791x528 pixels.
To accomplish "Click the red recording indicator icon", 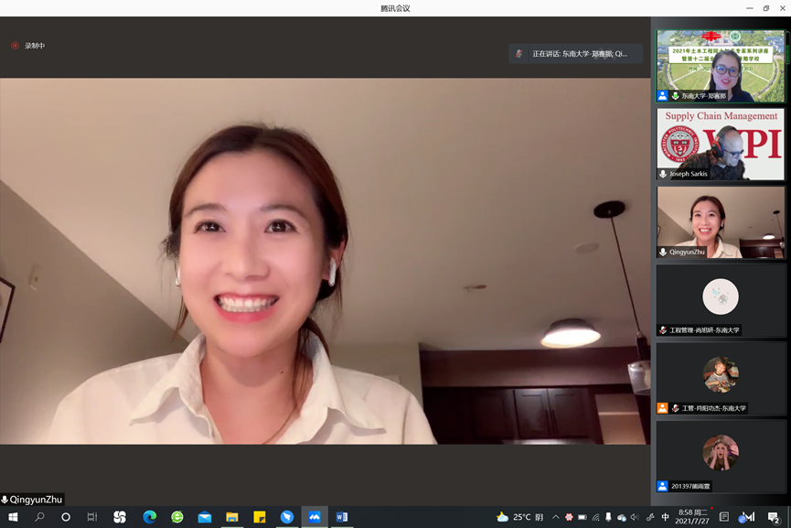I will [15, 46].
